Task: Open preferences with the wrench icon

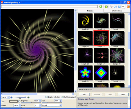Action: click(111, 6)
